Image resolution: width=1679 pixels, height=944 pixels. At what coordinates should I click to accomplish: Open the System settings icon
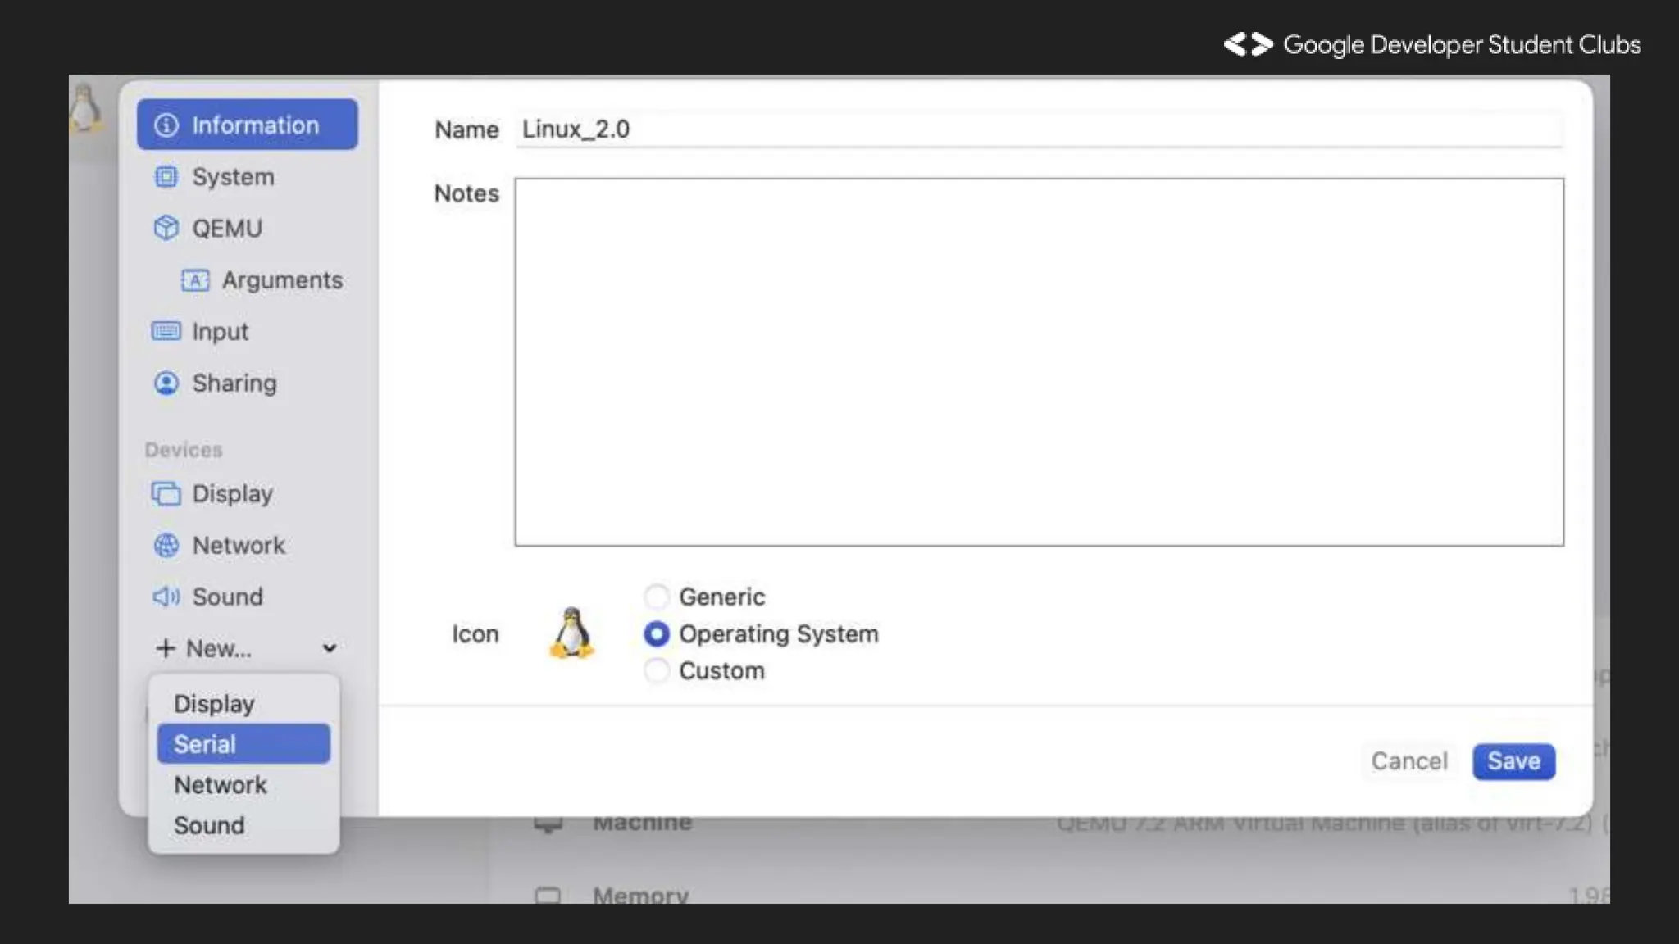[x=166, y=177]
